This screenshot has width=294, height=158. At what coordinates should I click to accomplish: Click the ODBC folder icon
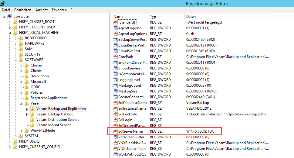tap(27, 87)
